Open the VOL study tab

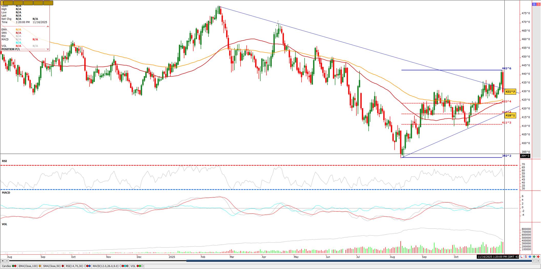(137, 266)
